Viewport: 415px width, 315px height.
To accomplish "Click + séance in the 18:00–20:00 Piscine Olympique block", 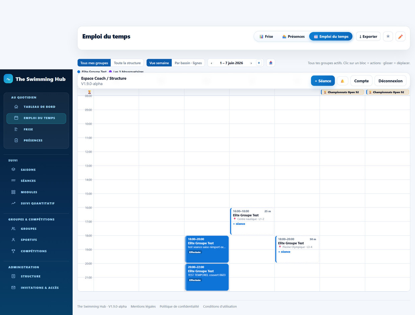I will point(284,252).
